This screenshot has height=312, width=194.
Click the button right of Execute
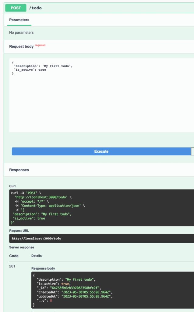click(x=192, y=151)
